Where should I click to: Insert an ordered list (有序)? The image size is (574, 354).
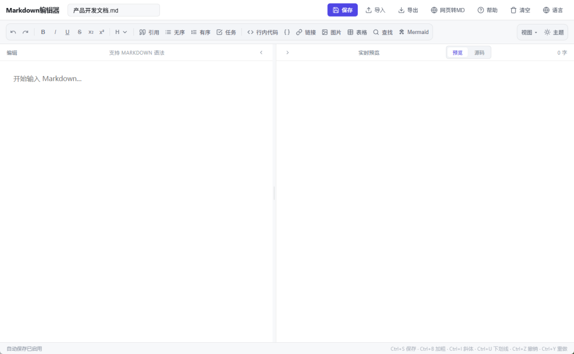pyautogui.click(x=200, y=32)
